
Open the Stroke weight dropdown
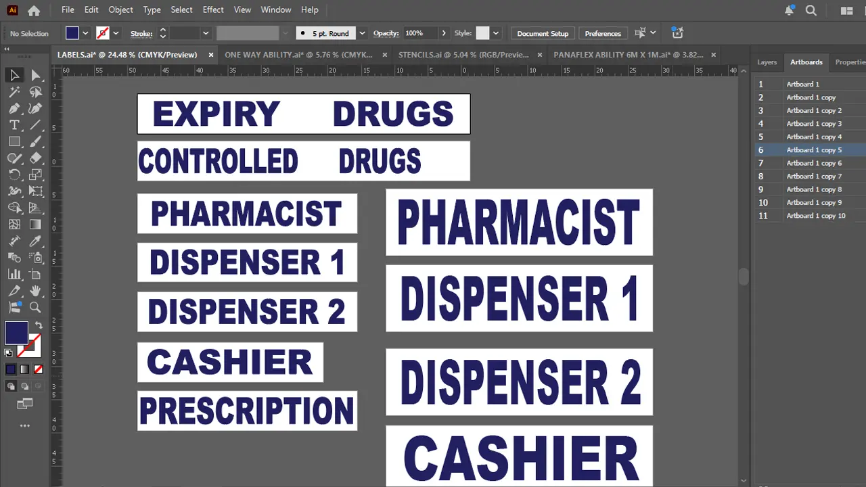pyautogui.click(x=205, y=33)
